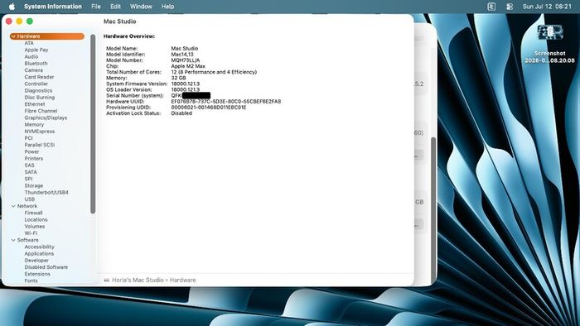The width and height of the screenshot is (580, 326).
Task: Select Fibre Channel in the sidebar
Action: tap(41, 111)
